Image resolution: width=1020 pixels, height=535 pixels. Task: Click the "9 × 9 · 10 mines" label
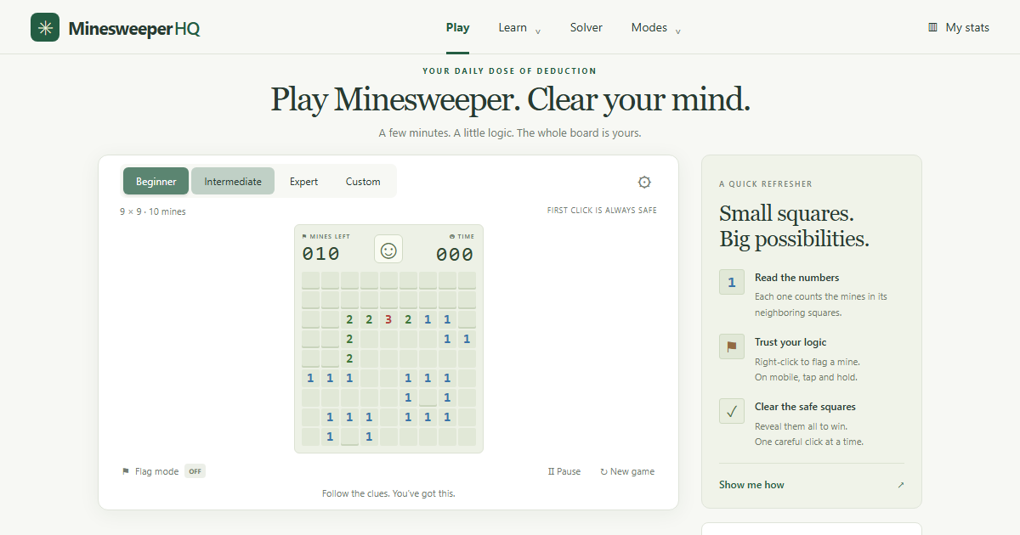[153, 211]
